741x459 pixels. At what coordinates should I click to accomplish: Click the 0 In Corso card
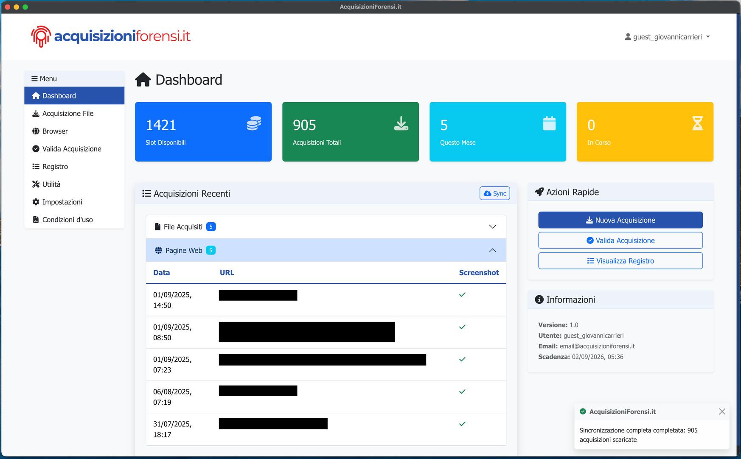point(645,132)
